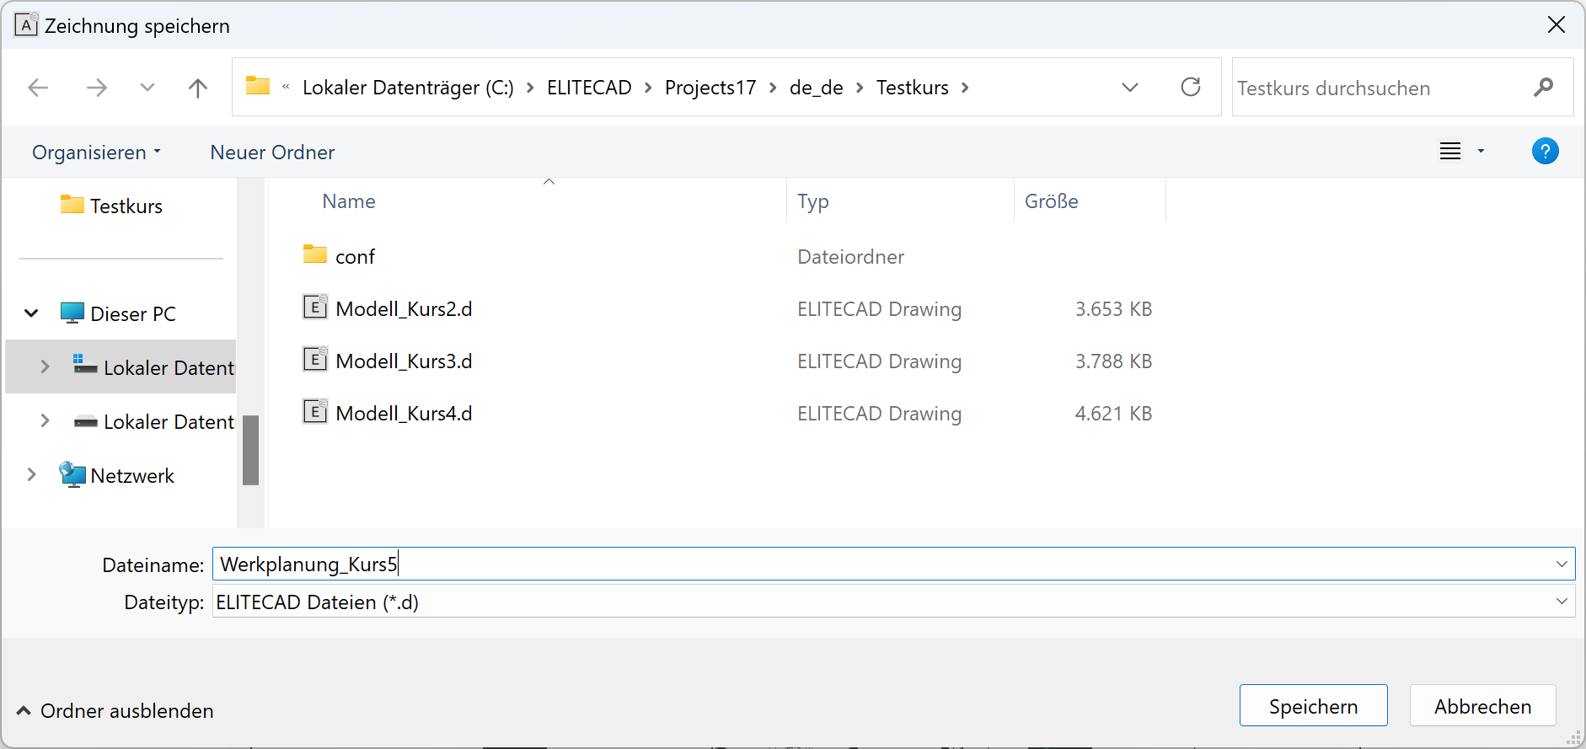Click the Back navigation arrow

pos(38,88)
